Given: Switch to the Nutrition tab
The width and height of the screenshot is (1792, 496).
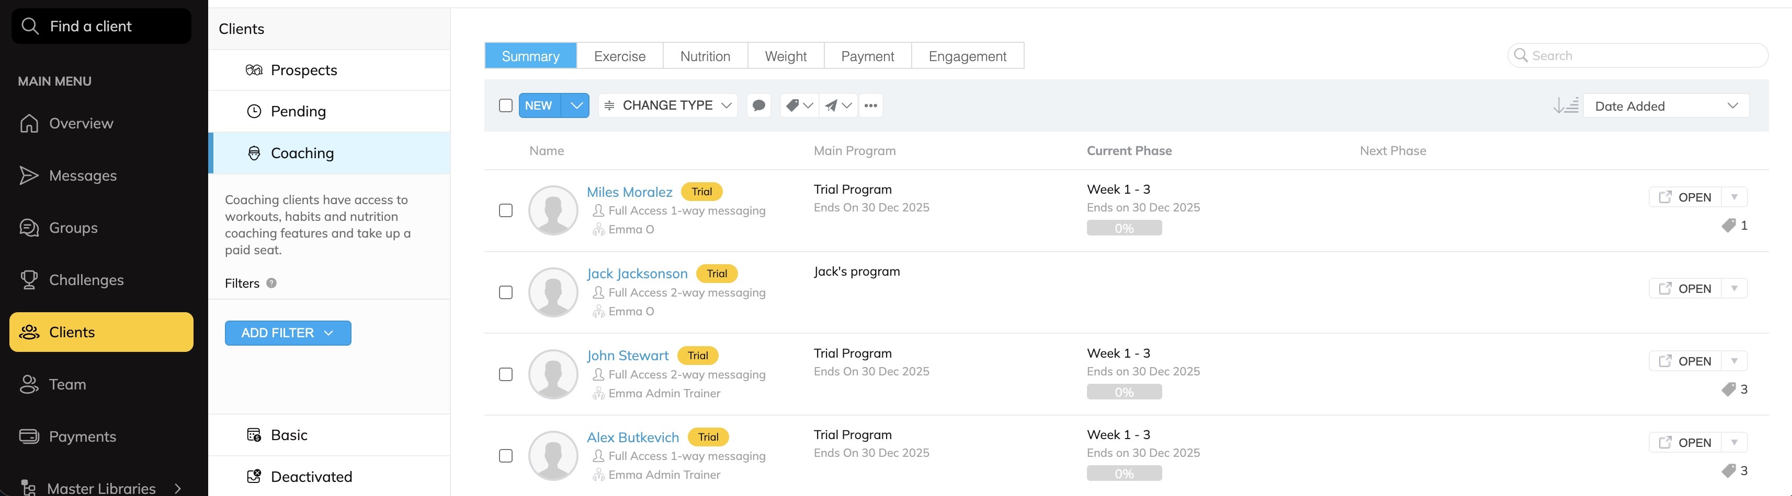Looking at the screenshot, I should click(705, 56).
